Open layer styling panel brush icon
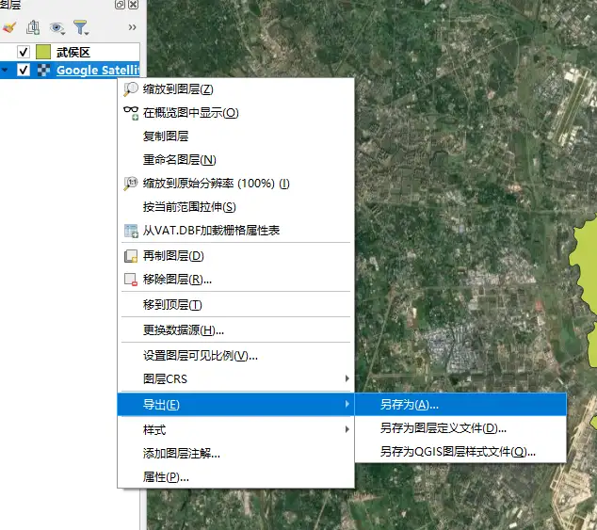This screenshot has width=597, height=530. point(9,27)
